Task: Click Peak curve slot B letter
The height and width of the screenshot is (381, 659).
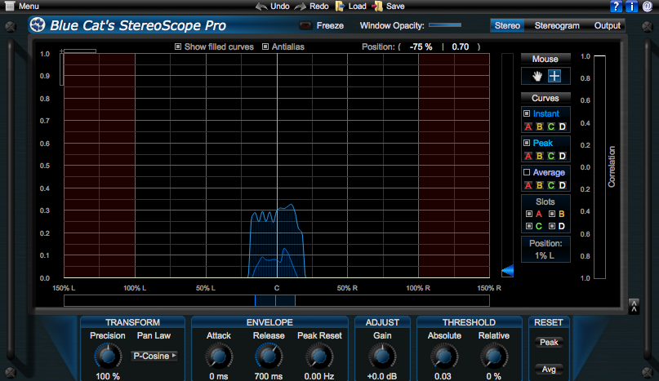Action: click(x=539, y=156)
